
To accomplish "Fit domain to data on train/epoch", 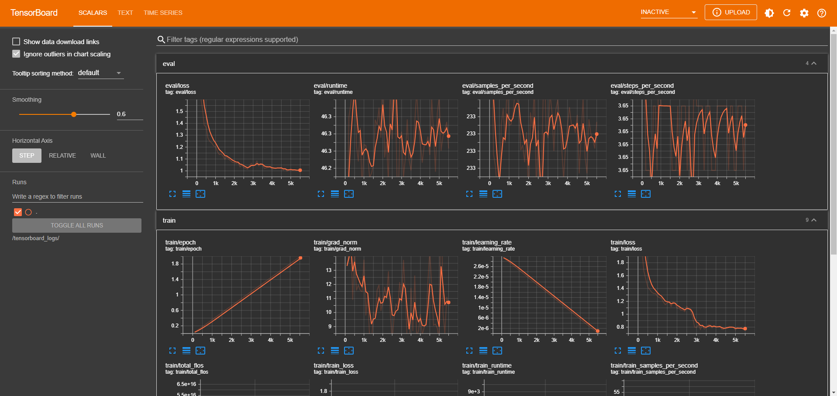I will click(200, 351).
